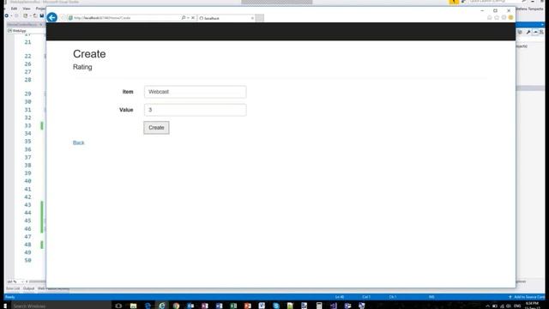Close the localhost browser tab
The image size is (549, 309).
252,18
